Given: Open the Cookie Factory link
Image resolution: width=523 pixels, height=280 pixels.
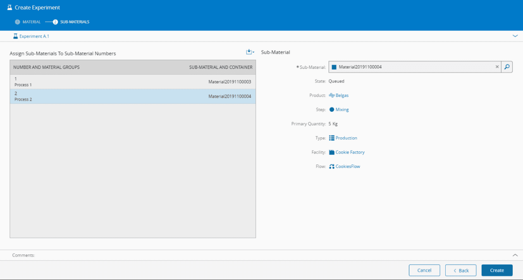Looking at the screenshot, I should 350,153.
